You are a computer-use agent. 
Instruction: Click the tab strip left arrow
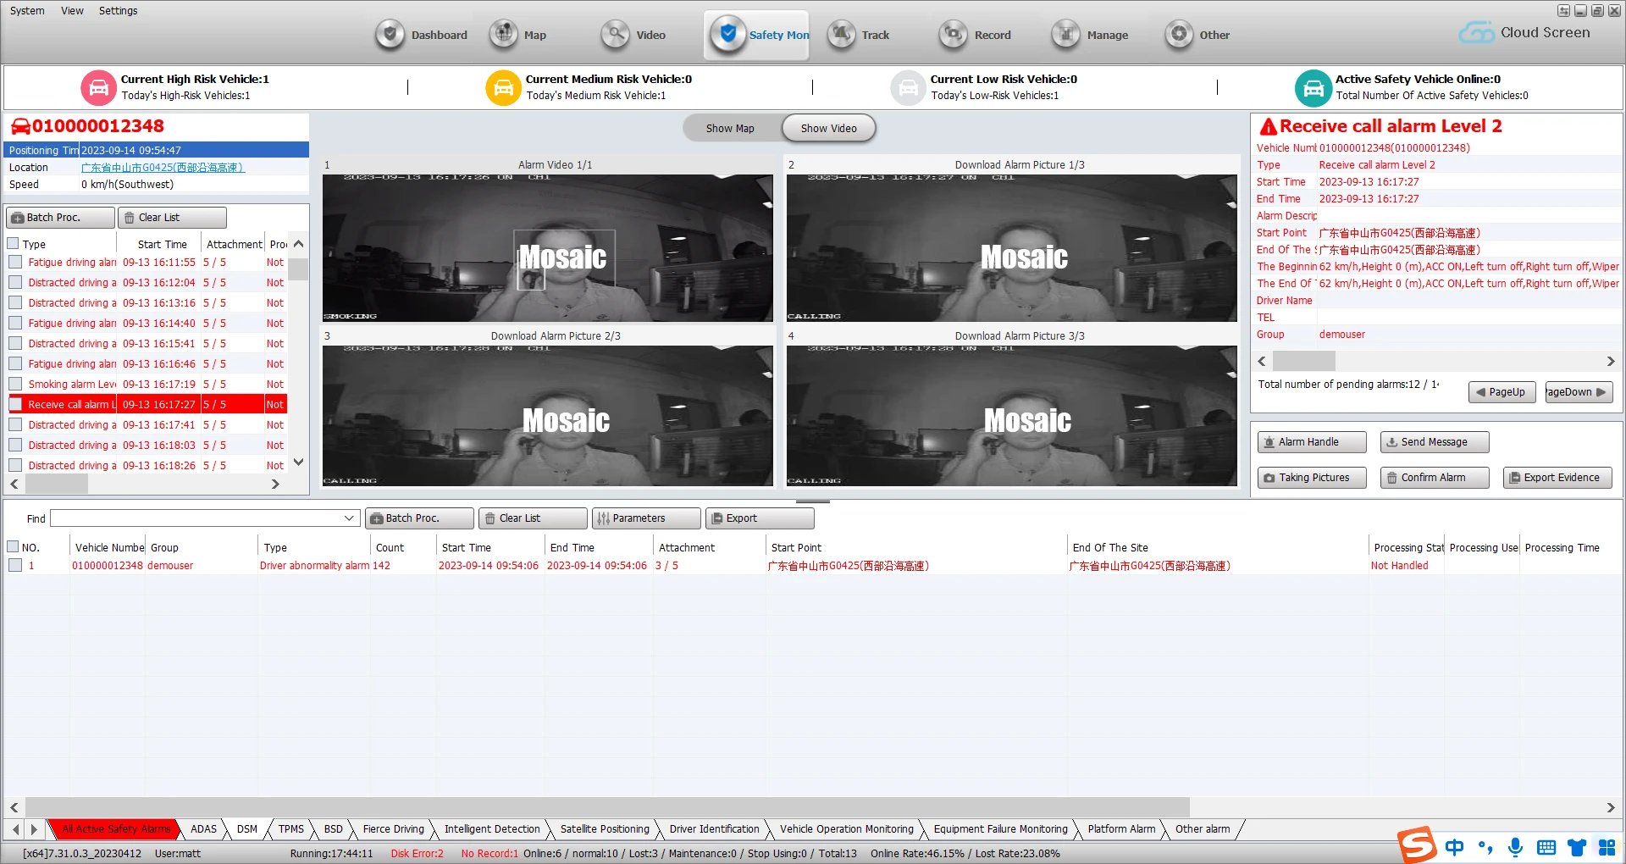click(15, 829)
